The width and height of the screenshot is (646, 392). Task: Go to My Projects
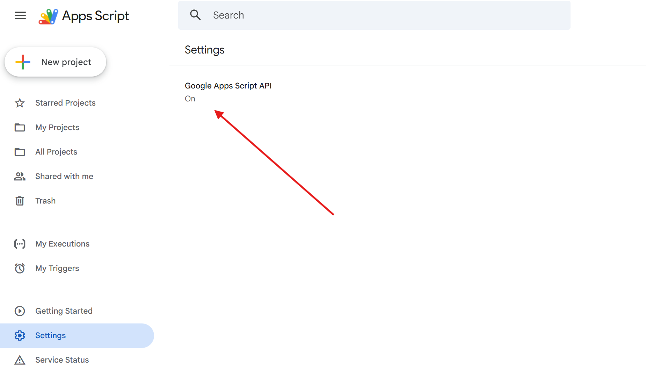(57, 127)
